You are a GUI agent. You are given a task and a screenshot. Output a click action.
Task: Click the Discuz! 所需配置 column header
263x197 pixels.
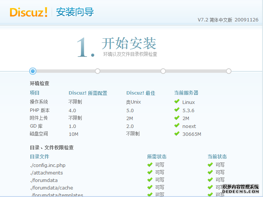pos(88,93)
